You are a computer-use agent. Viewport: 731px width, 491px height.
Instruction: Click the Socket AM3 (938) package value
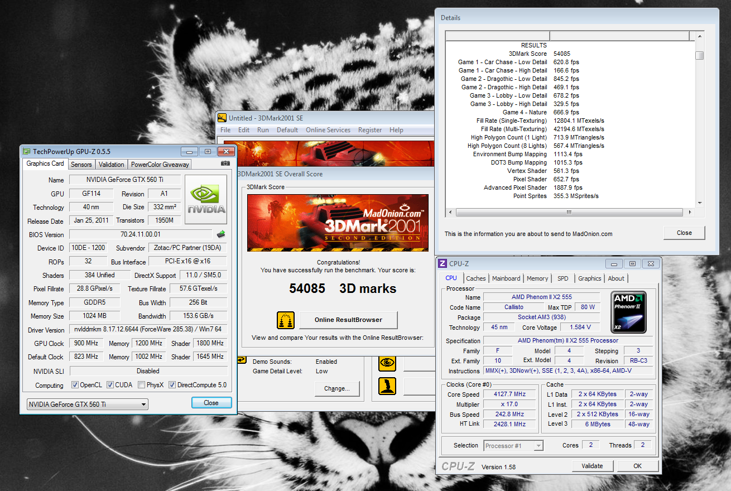541,317
